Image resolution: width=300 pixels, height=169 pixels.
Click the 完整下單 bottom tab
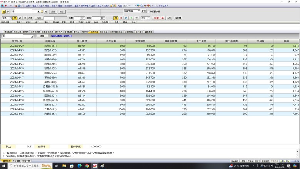(26, 161)
